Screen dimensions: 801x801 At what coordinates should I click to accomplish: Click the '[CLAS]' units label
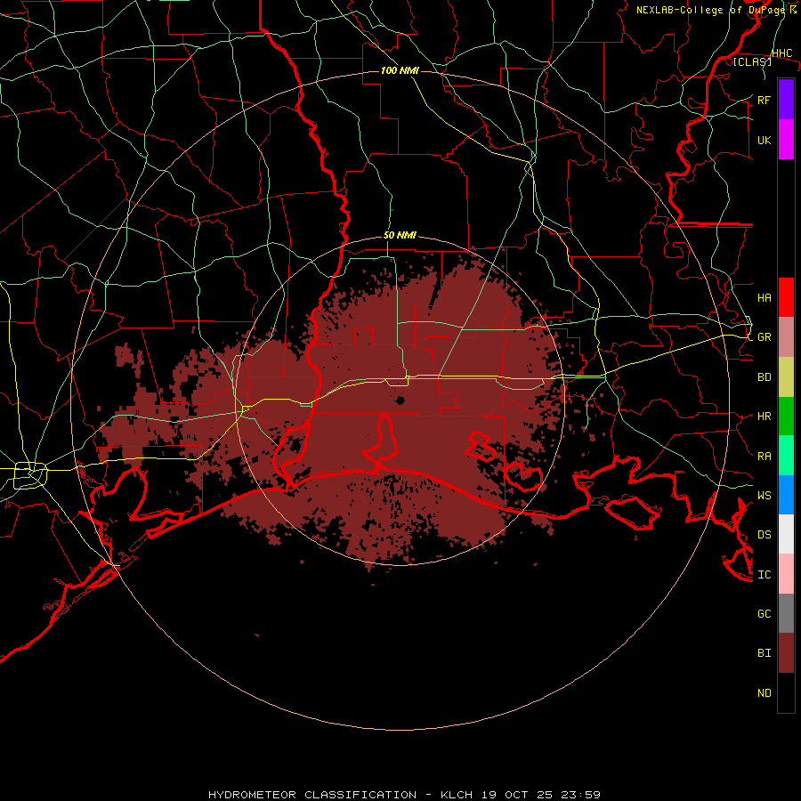point(752,61)
